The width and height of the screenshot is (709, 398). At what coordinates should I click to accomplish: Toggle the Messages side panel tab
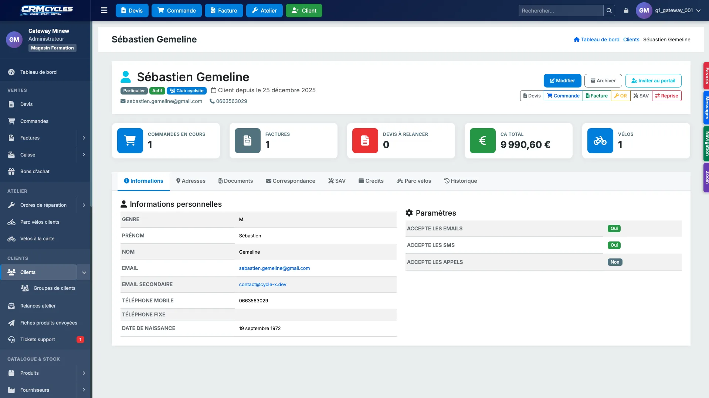tap(706, 108)
